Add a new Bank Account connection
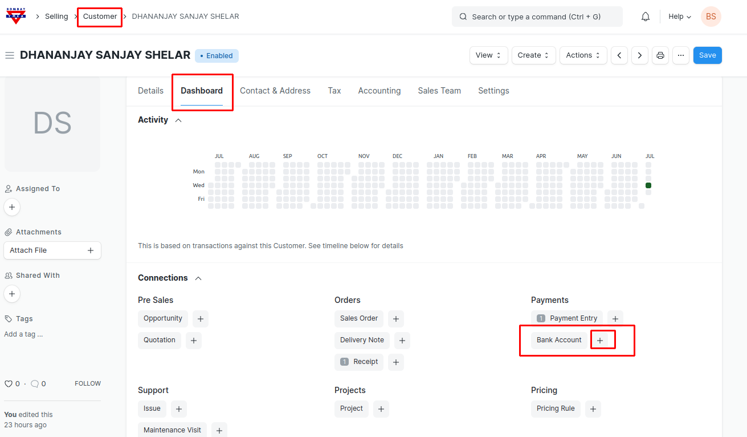This screenshot has width=747, height=437. coord(599,341)
